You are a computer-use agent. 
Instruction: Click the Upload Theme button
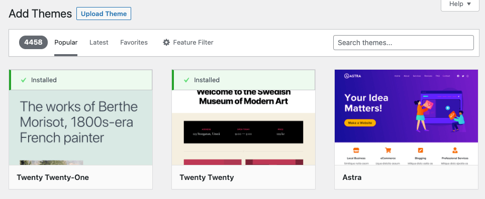pyautogui.click(x=104, y=14)
